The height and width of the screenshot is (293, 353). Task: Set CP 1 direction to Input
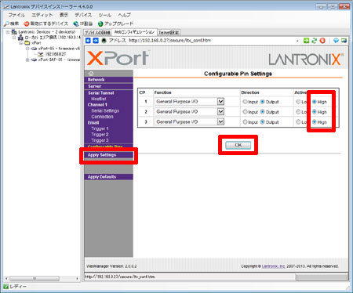click(x=245, y=102)
